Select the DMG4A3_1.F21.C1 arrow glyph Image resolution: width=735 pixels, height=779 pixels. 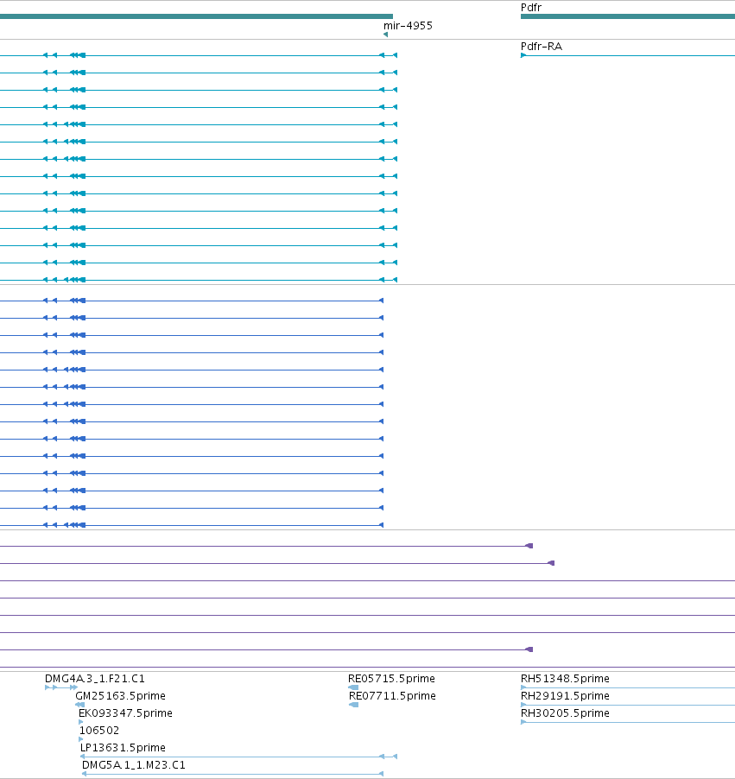point(61,687)
